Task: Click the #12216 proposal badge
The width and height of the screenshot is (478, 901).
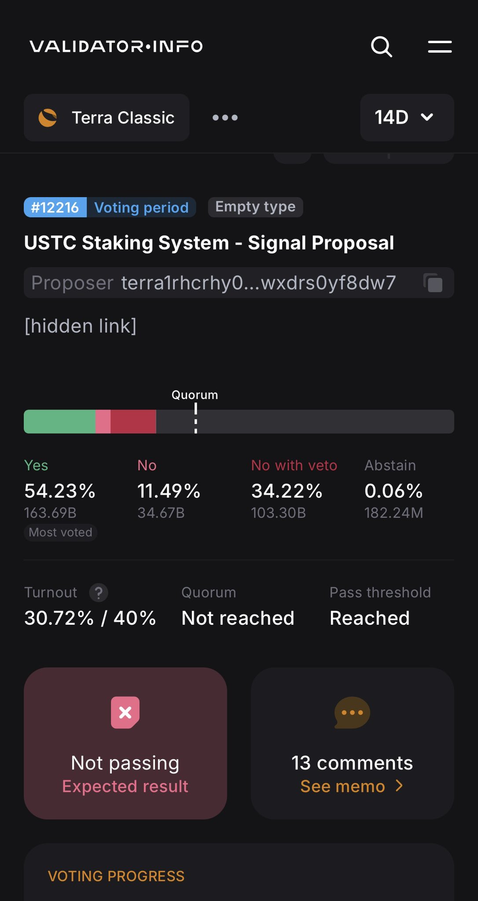Action: [x=55, y=207]
